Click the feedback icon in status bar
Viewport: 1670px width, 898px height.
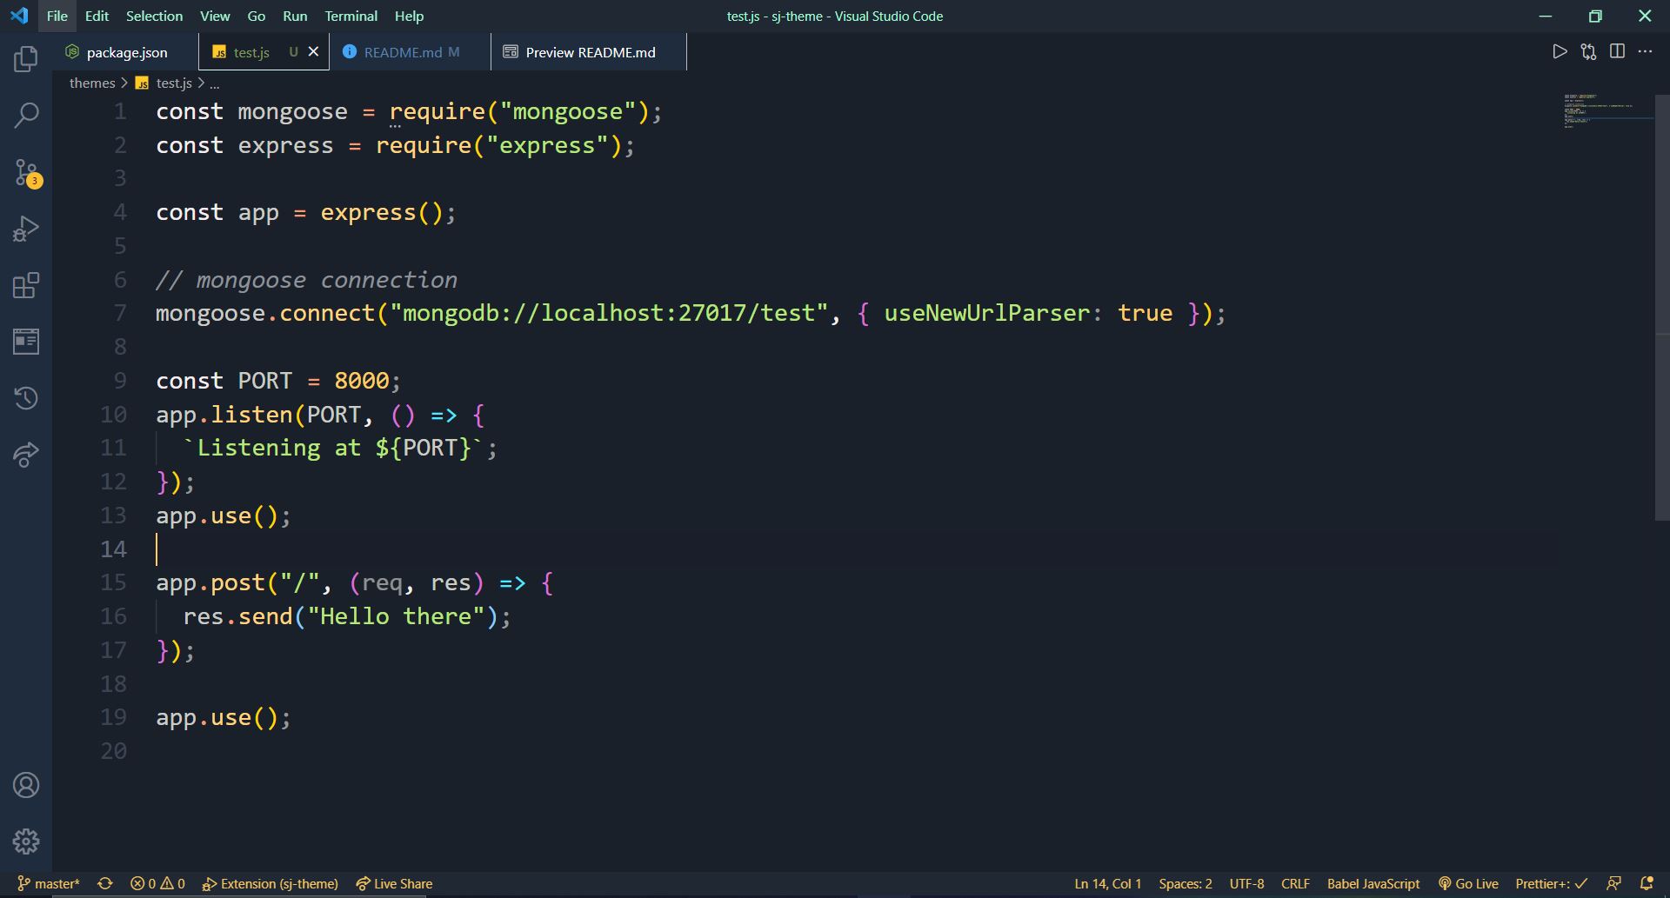point(1613,883)
